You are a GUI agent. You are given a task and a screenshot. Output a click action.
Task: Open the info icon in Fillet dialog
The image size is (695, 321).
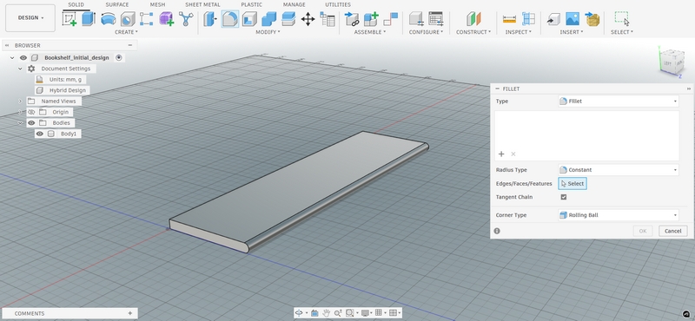[497, 231]
